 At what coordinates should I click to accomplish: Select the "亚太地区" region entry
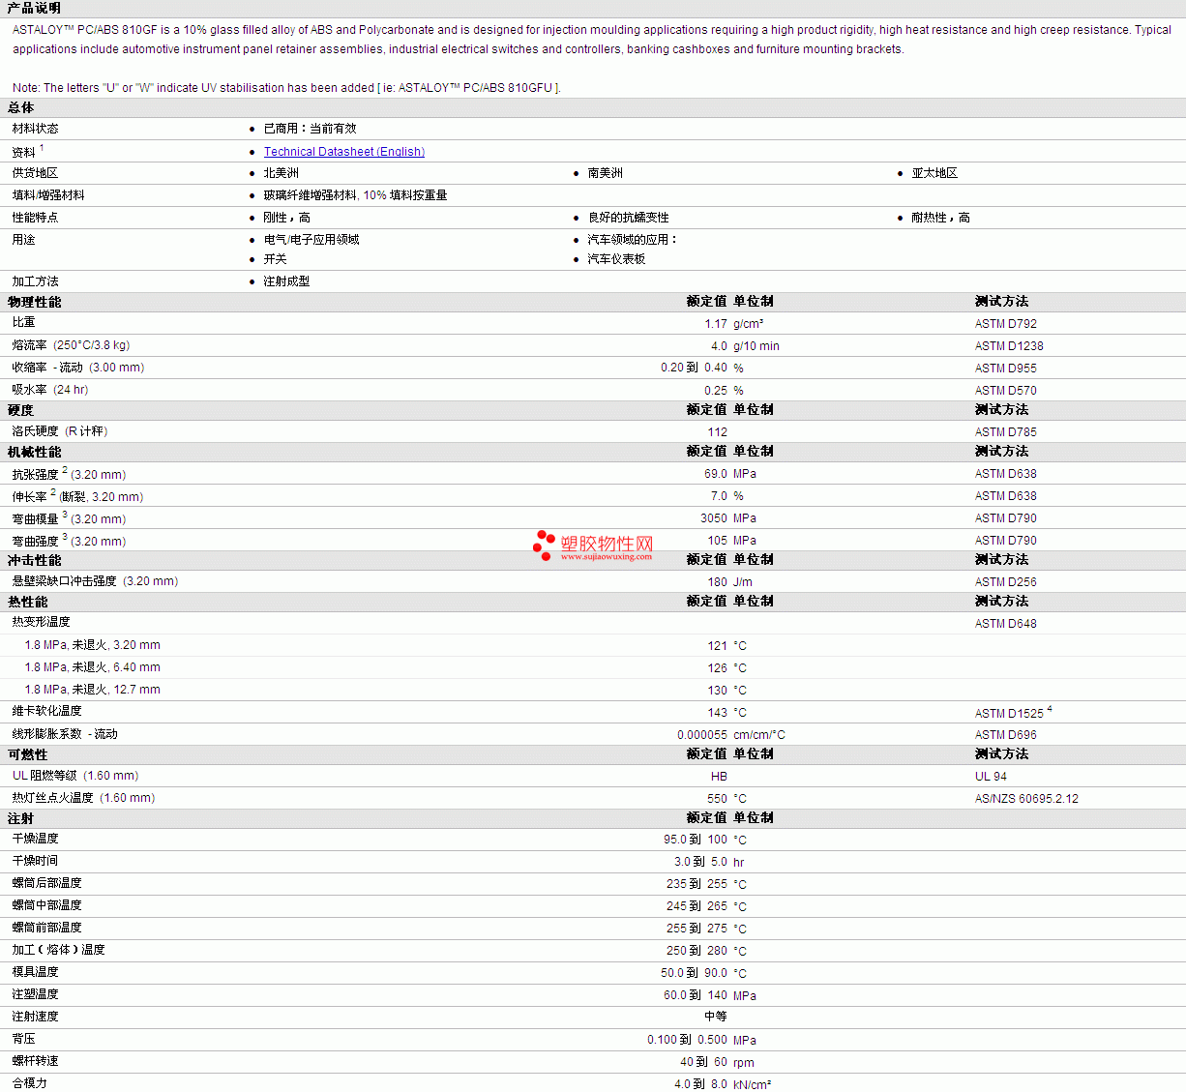(934, 173)
